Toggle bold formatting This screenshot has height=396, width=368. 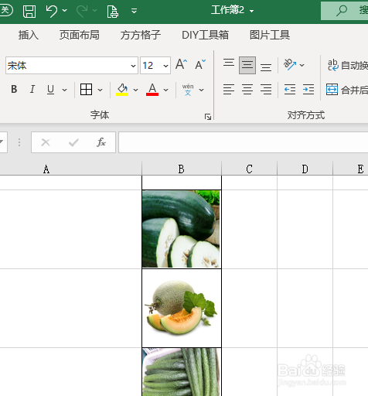tap(14, 89)
